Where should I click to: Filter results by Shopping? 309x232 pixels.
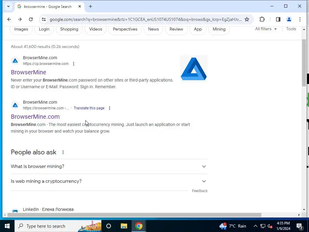click(69, 29)
